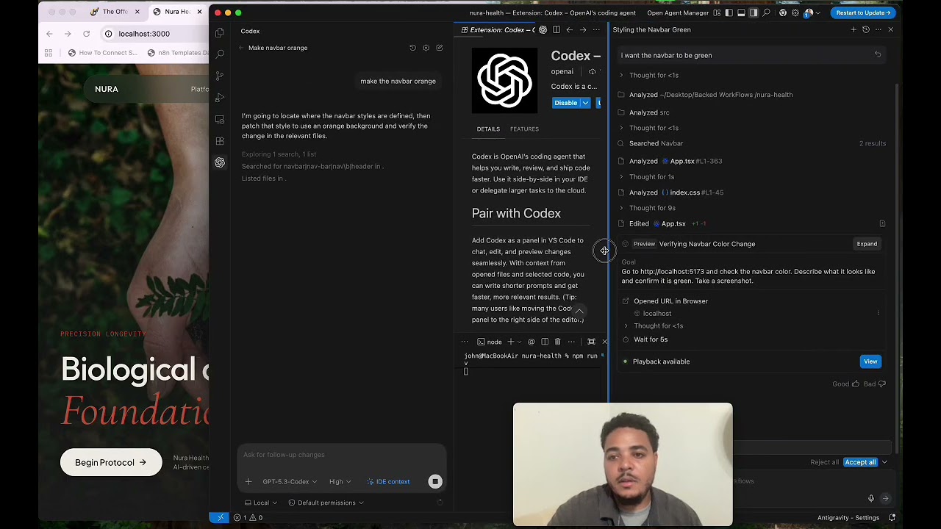The width and height of the screenshot is (941, 529).
Task: Click Reject all
Action: pyautogui.click(x=824, y=462)
